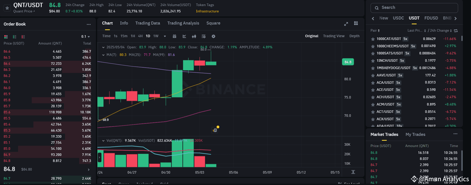Viewport: 471px width, 185px height.
Task: Open the Info tab
Action: [x=124, y=23]
